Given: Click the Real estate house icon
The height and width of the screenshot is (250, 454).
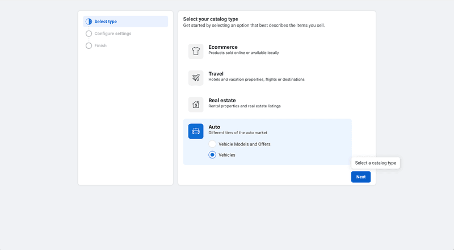Looking at the screenshot, I should [x=196, y=105].
